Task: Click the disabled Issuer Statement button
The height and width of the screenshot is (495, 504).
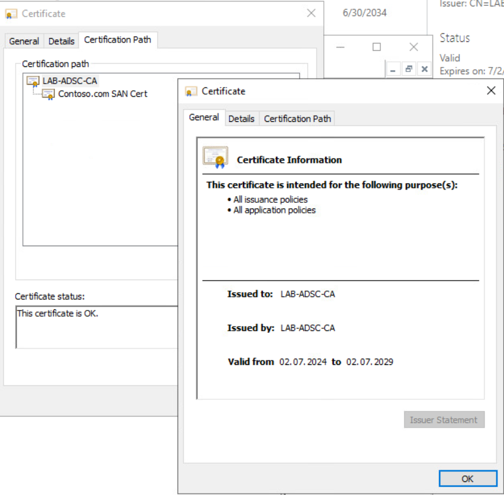Action: (x=444, y=419)
